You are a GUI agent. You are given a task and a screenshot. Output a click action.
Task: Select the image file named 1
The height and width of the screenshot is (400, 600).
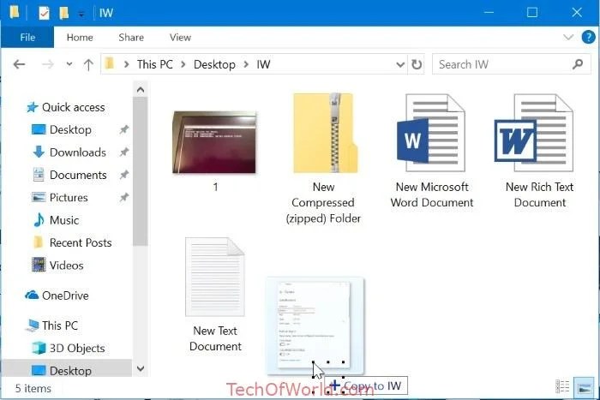pos(214,151)
